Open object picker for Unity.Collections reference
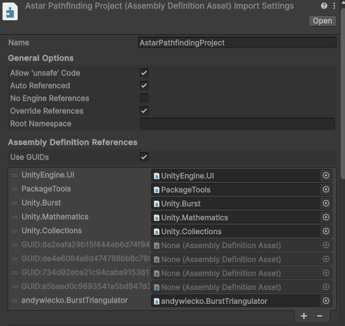The image size is (345, 326). pyautogui.click(x=326, y=231)
